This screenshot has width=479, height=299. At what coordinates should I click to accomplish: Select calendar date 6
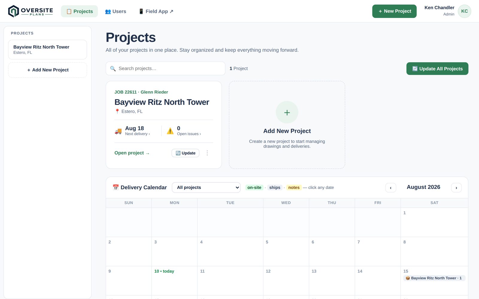click(332, 251)
